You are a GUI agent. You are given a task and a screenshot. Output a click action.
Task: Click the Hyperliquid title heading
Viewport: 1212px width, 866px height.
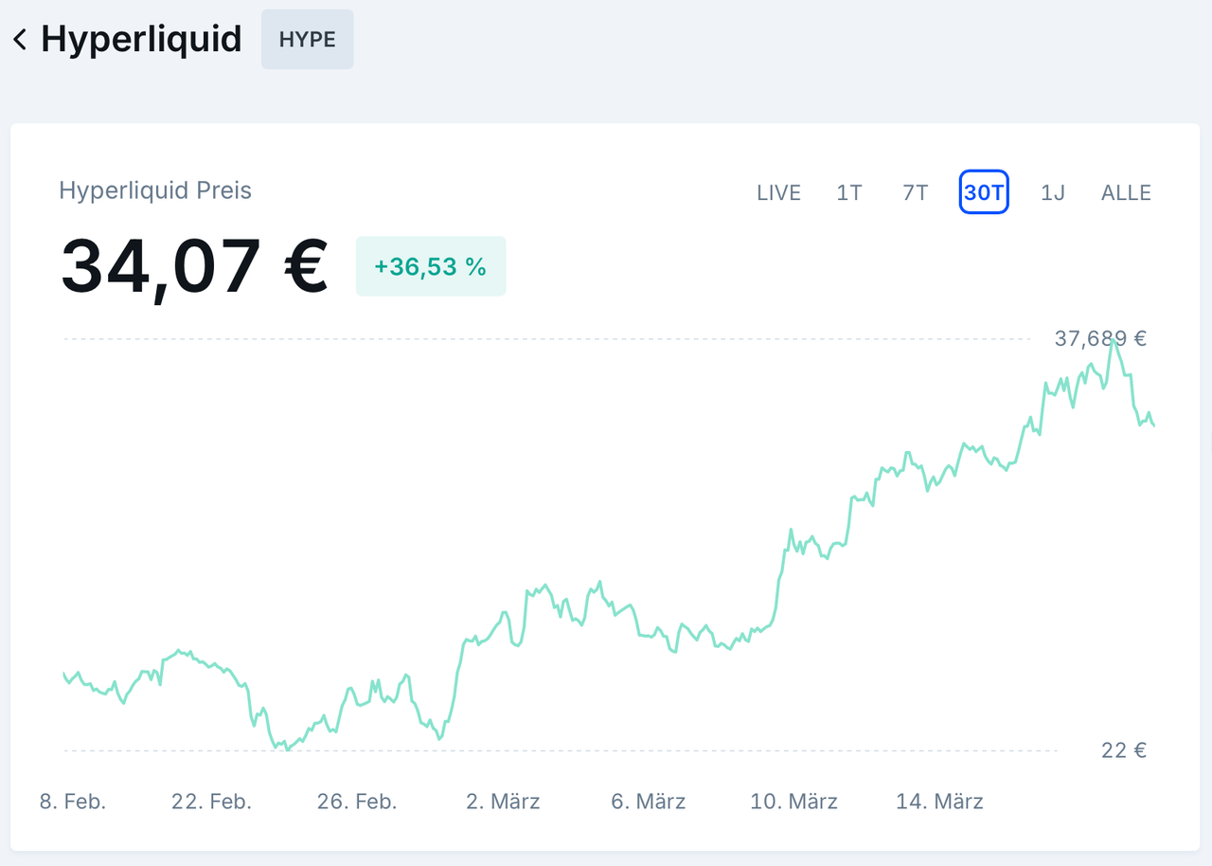click(x=140, y=39)
